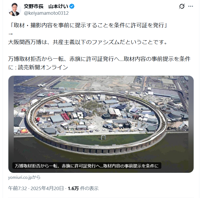Open the @keiyamamoto0312 handle link
The image size is (202, 198).
[x=46, y=13]
